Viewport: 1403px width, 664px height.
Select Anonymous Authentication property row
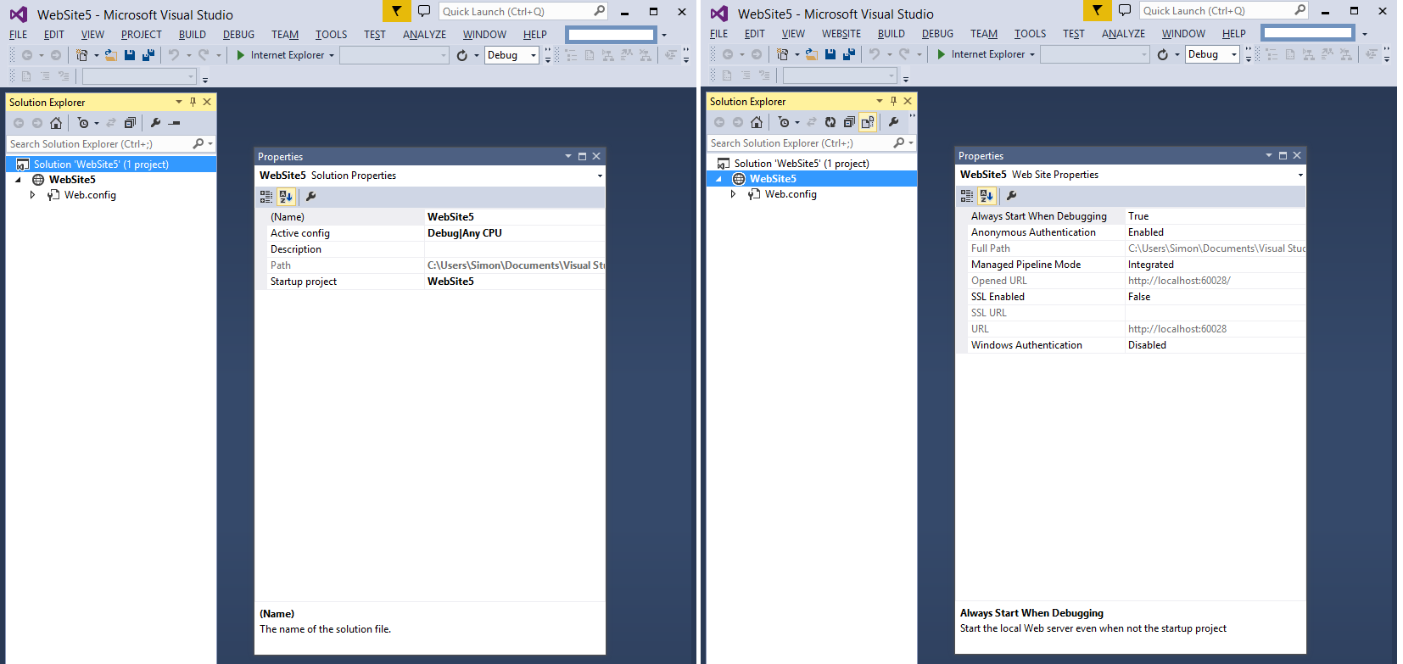(1131, 232)
